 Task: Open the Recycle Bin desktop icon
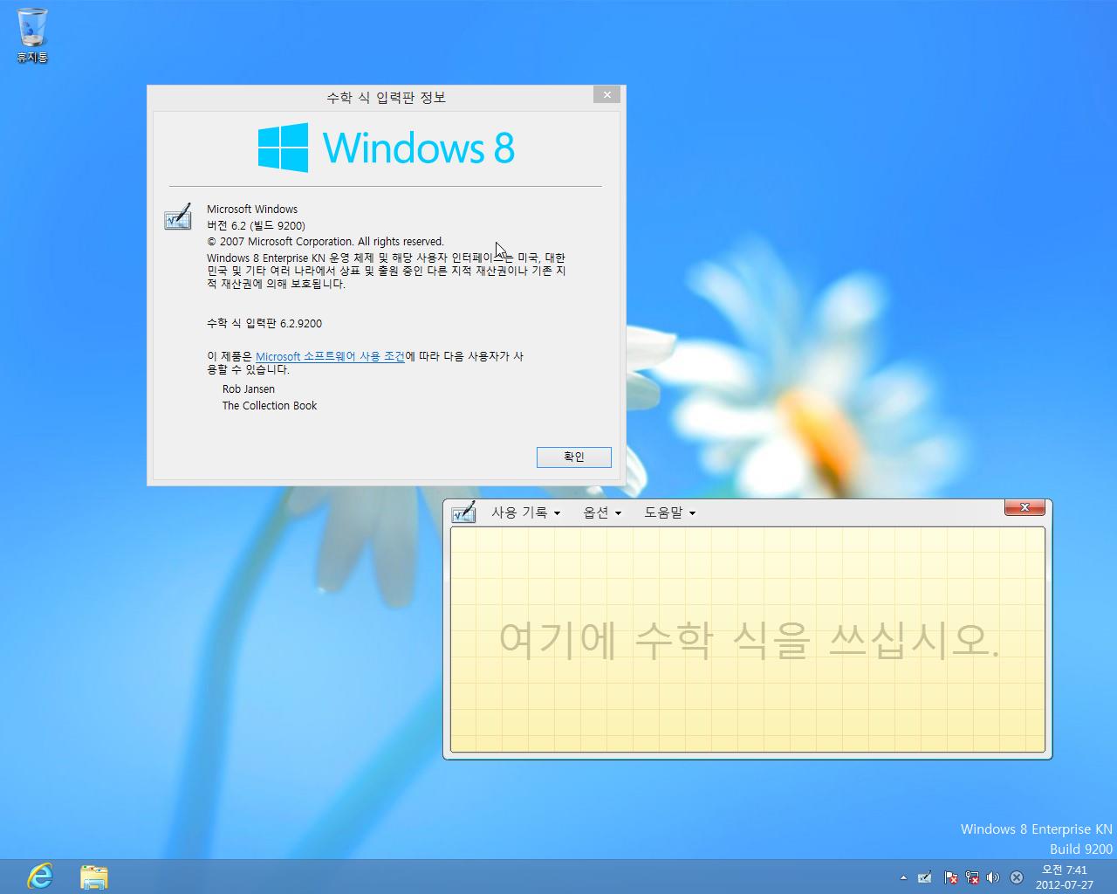coord(32,35)
